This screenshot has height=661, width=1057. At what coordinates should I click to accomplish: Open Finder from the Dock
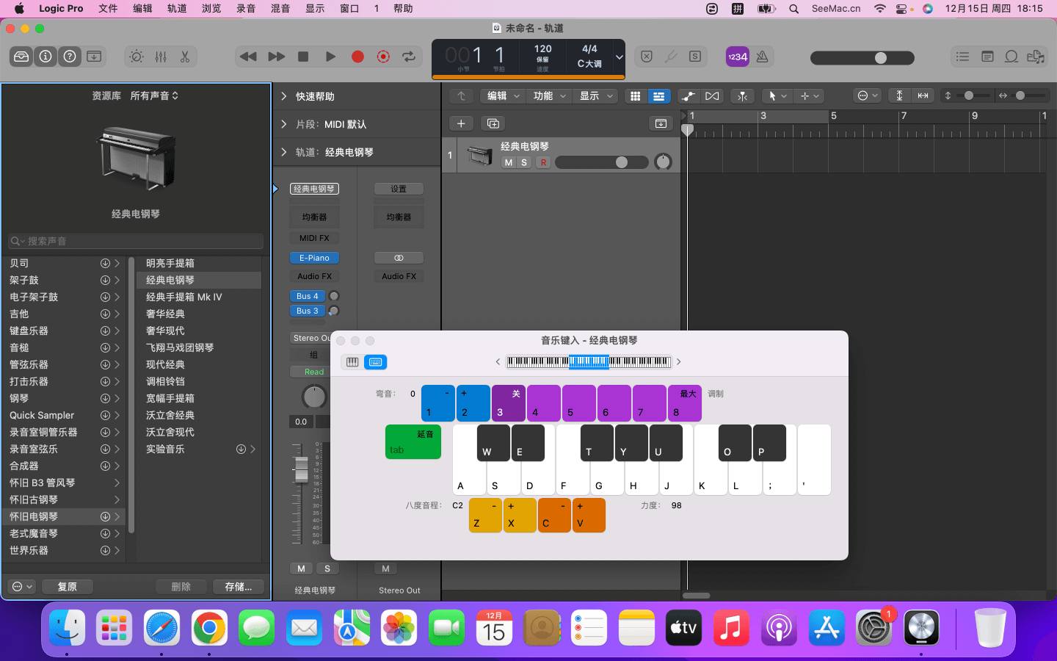(67, 628)
